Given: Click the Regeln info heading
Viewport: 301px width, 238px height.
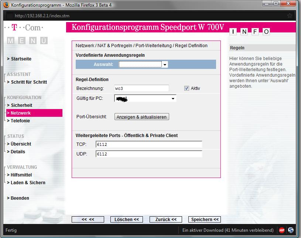Looking at the screenshot, I should pyautogui.click(x=237, y=48).
